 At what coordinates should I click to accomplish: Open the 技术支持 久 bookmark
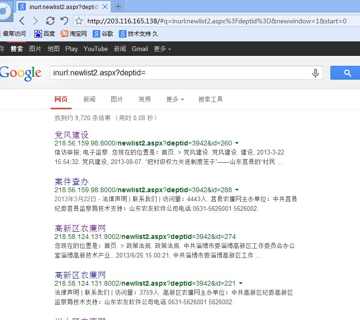point(138,34)
